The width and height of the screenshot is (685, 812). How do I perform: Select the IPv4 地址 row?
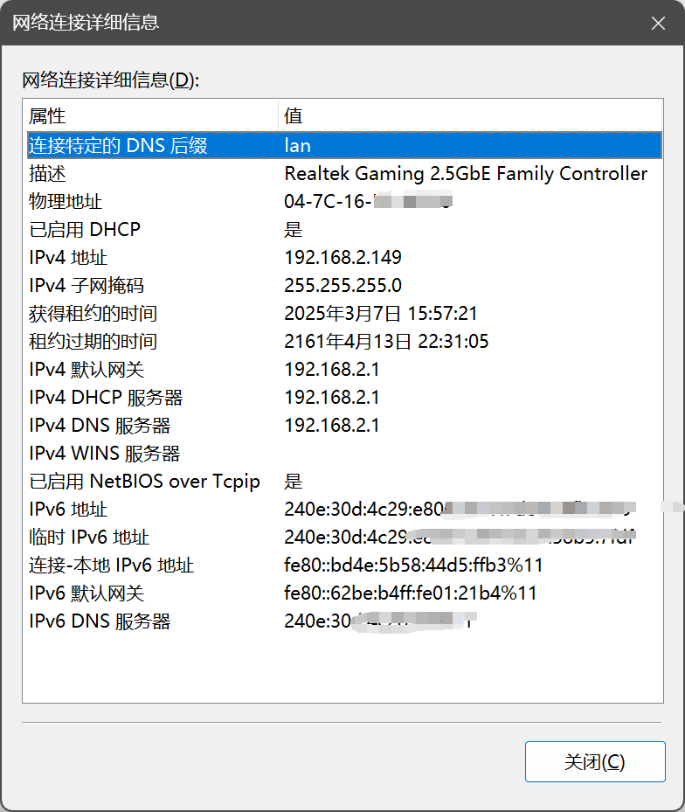coord(68,258)
